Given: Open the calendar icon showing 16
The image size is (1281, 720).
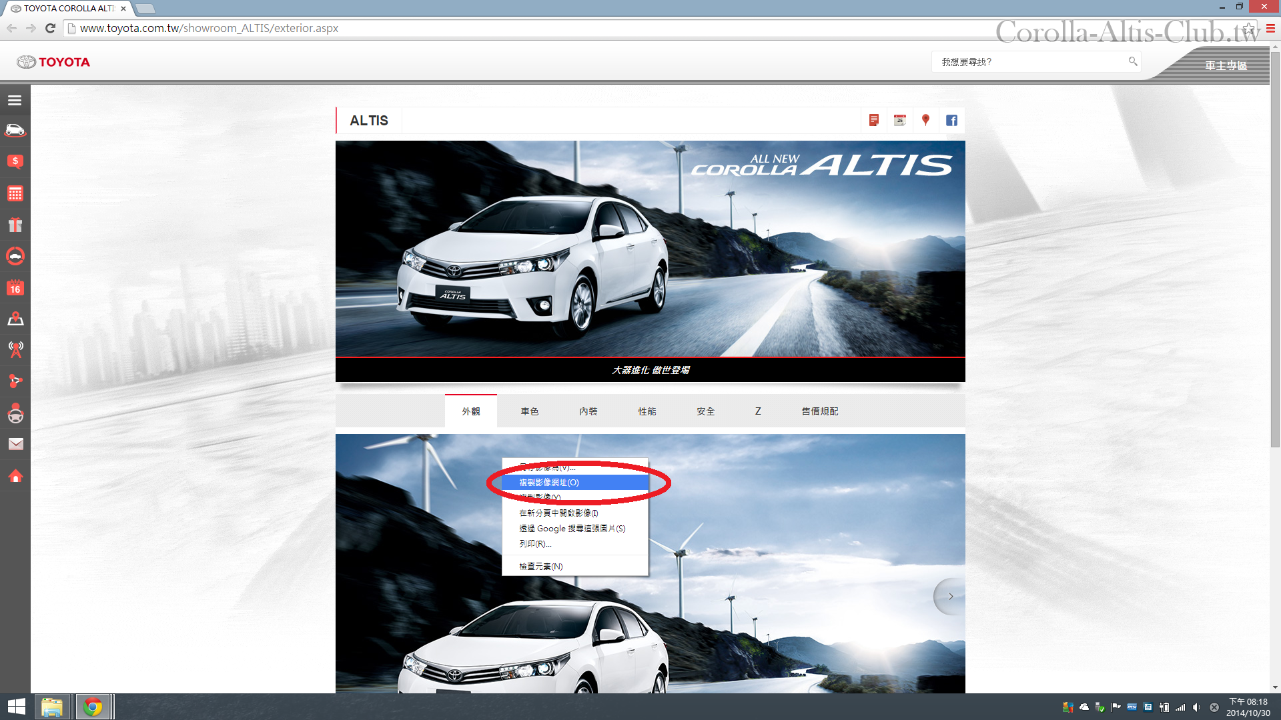Looking at the screenshot, I should click(15, 287).
